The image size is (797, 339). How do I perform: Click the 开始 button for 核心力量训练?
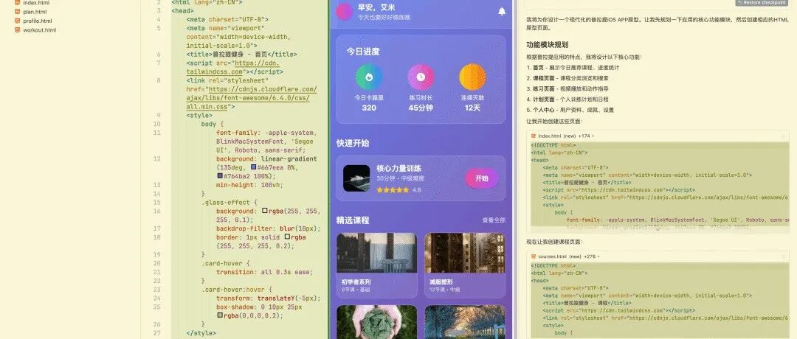click(x=481, y=178)
